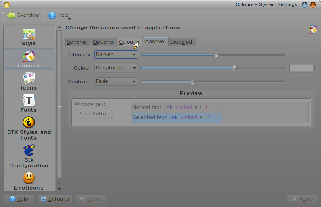Click the sidebar scroll down arrow at bottom
The image size is (321, 207).
pos(59,189)
